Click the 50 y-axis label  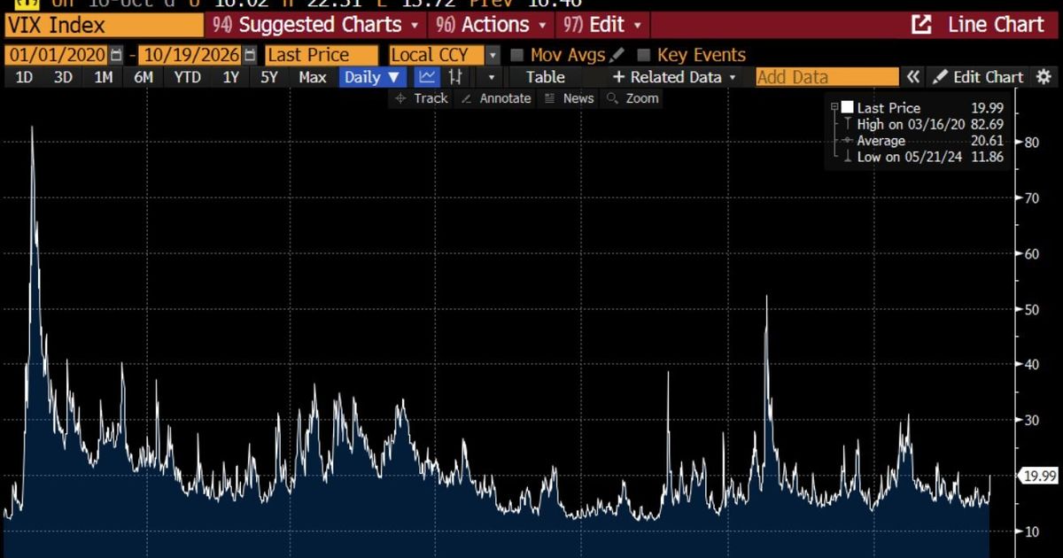[1032, 309]
